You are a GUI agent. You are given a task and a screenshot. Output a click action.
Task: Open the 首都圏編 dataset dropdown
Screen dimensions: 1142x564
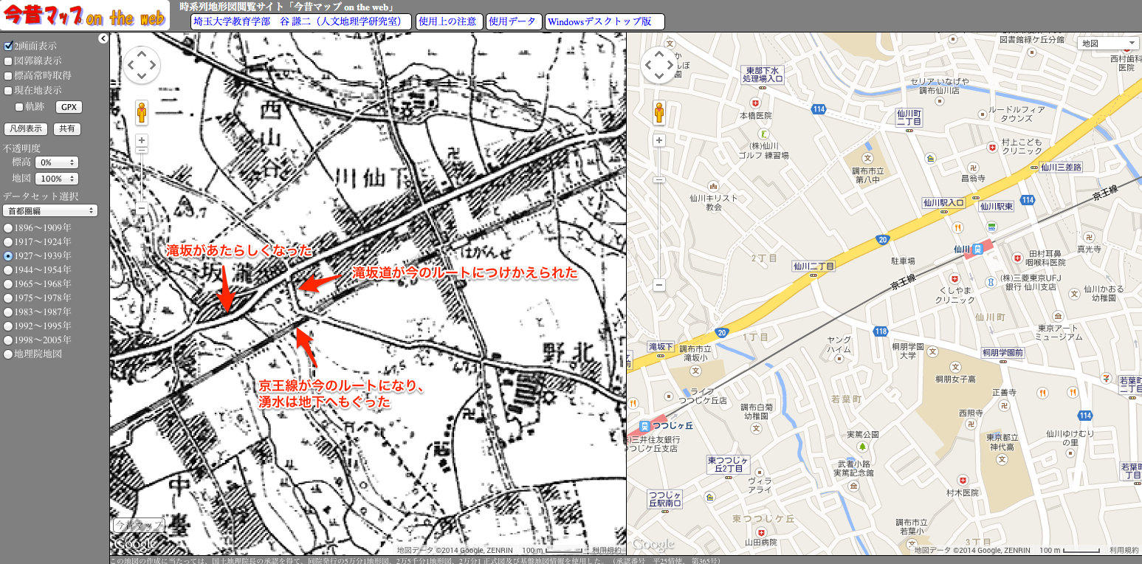click(50, 211)
